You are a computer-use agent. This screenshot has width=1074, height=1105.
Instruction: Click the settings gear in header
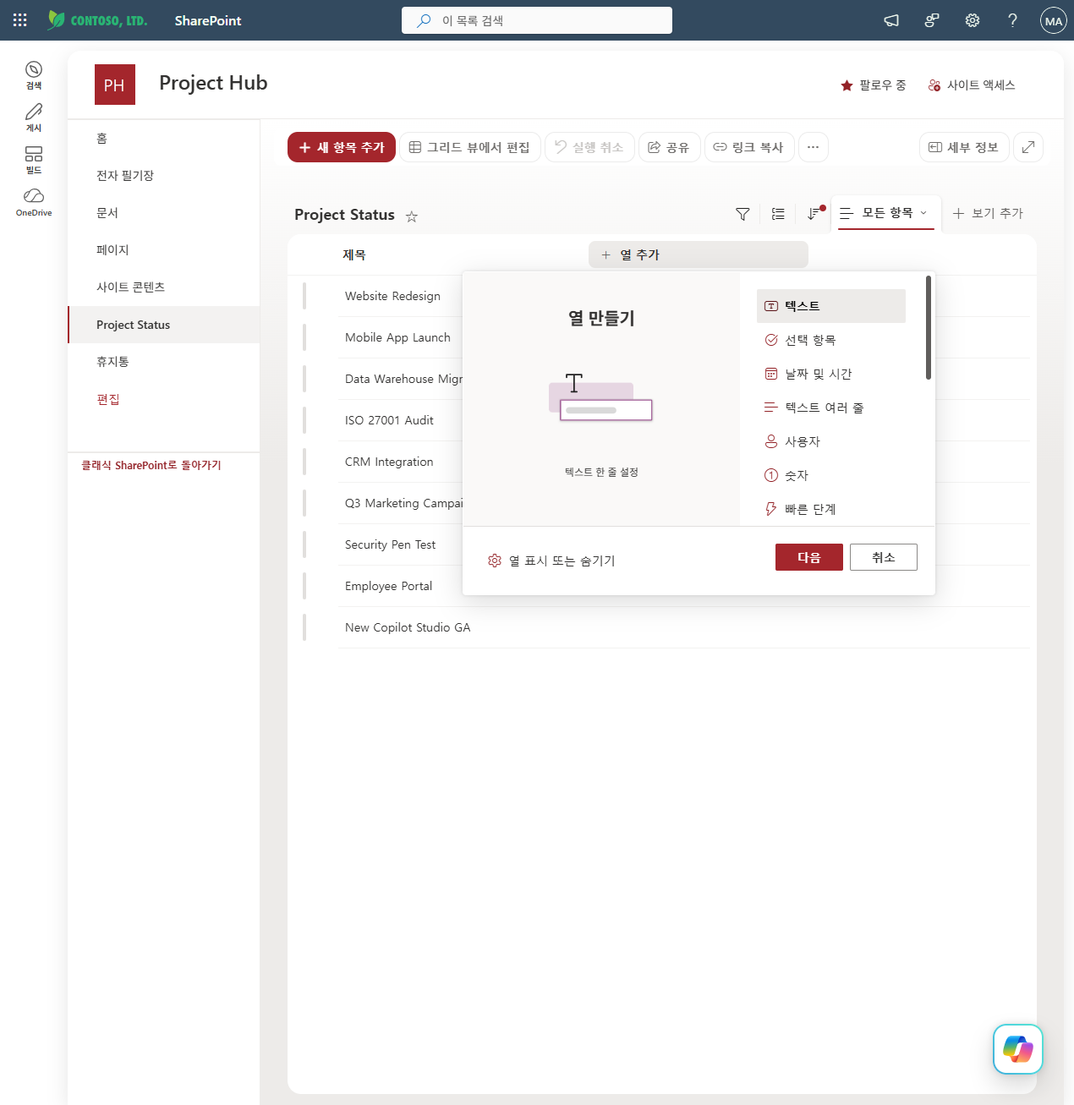pyautogui.click(x=973, y=20)
